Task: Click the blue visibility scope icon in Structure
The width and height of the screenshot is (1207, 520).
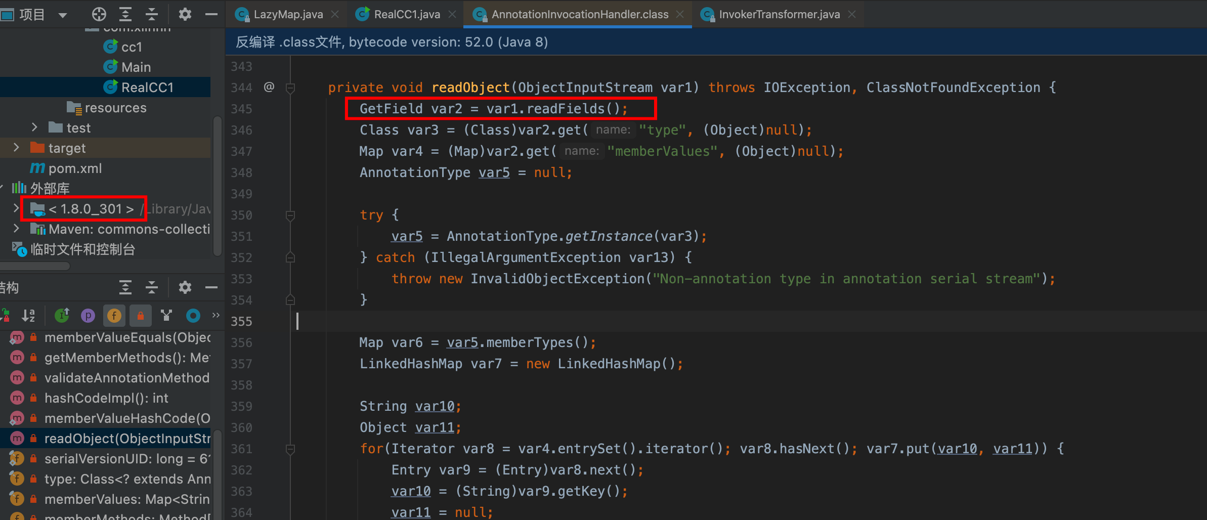Action: click(x=193, y=315)
